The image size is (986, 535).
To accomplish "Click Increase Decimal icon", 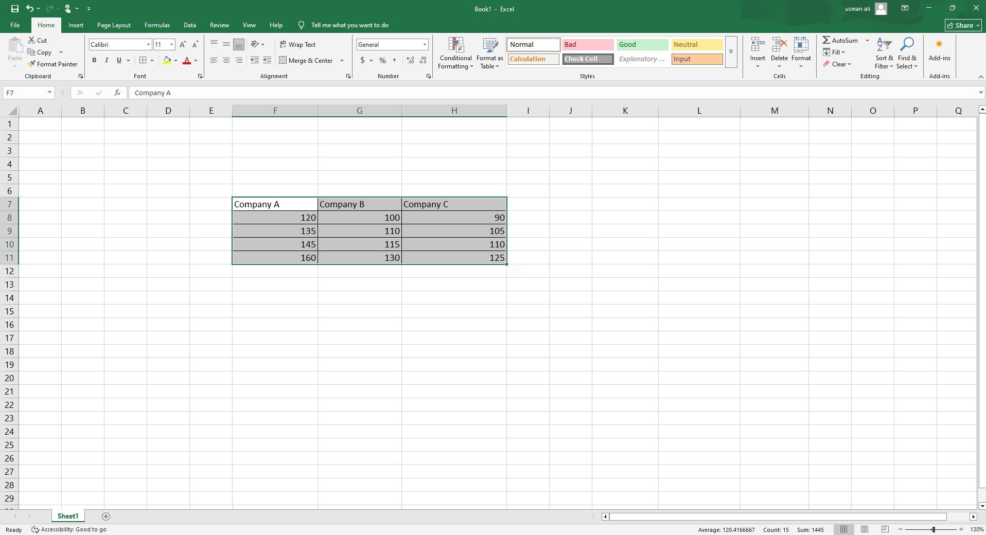I will tap(410, 60).
